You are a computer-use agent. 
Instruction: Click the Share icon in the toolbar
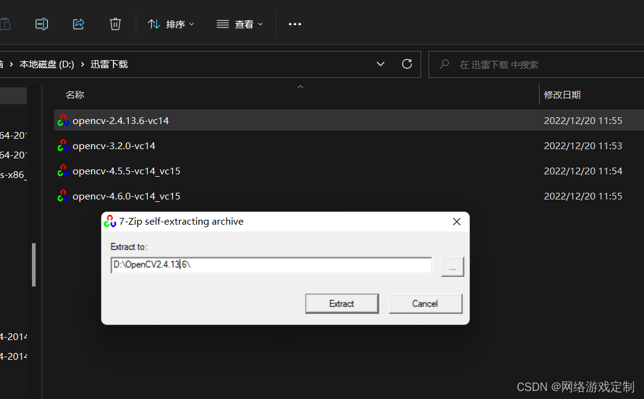[x=79, y=24]
